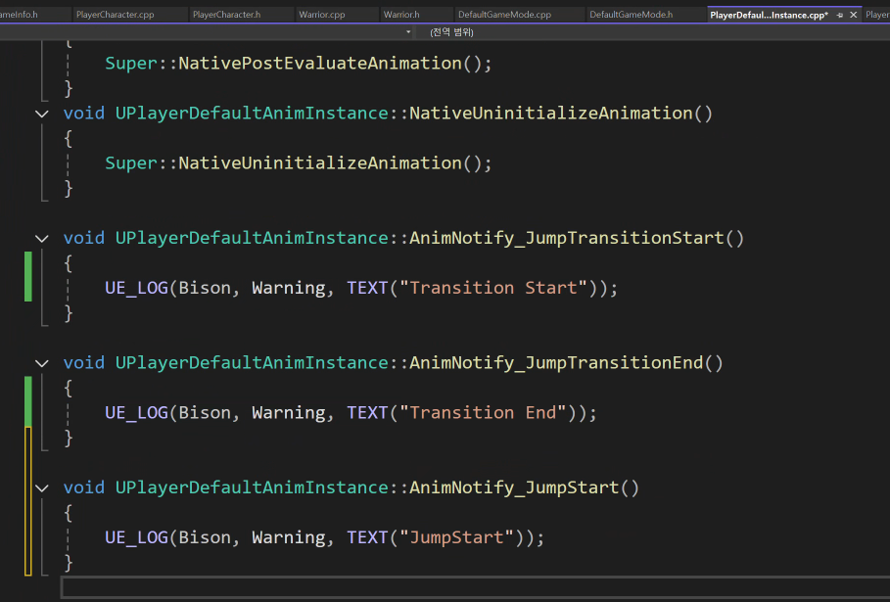Switch to the Warrior.cpp tab
The height and width of the screenshot is (602, 890).
point(322,14)
